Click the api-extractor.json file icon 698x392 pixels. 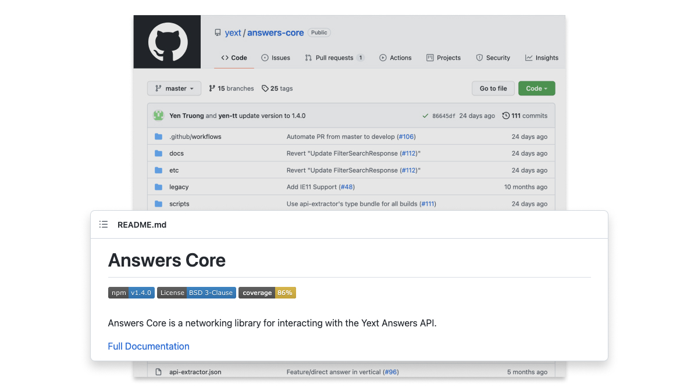tap(158, 372)
